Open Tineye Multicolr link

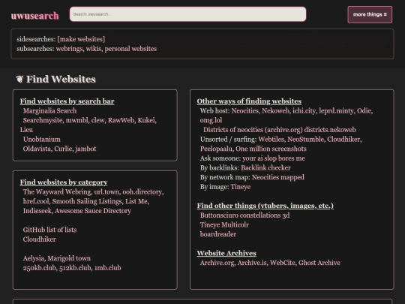[224, 225]
